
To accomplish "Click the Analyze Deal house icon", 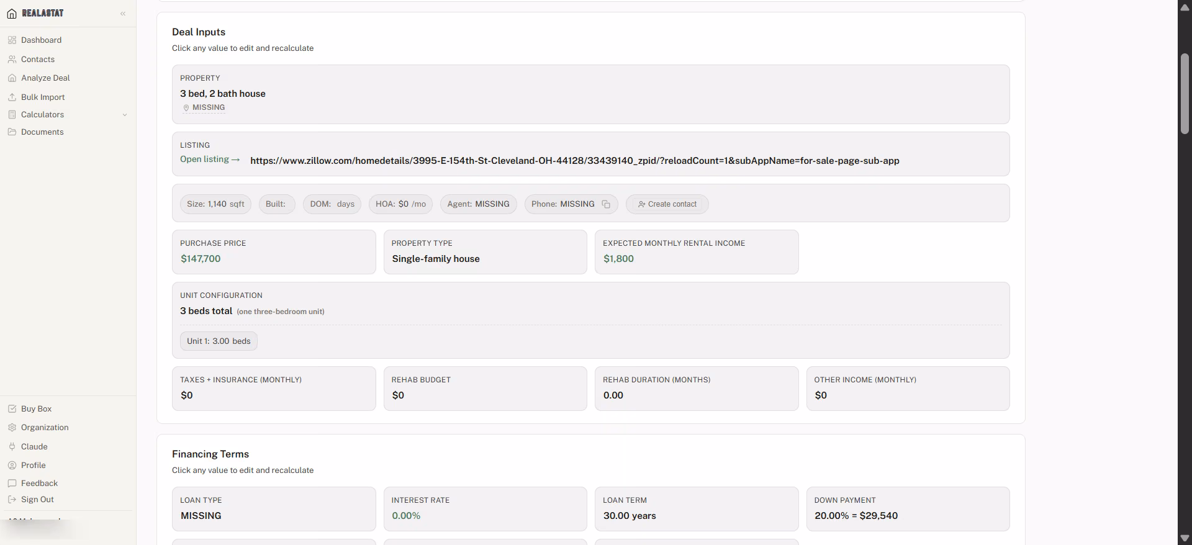I will (x=12, y=78).
